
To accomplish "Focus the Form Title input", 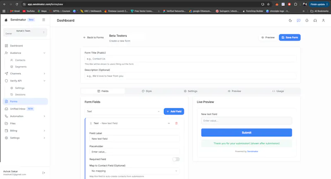I will pyautogui.click(x=190, y=59).
